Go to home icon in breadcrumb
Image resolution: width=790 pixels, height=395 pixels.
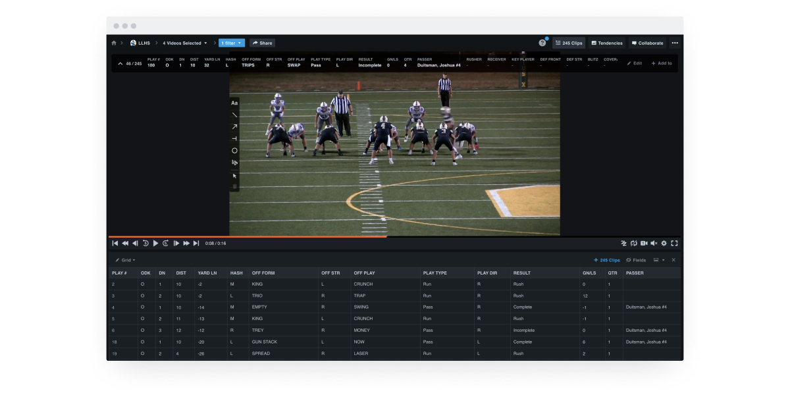[x=114, y=43]
